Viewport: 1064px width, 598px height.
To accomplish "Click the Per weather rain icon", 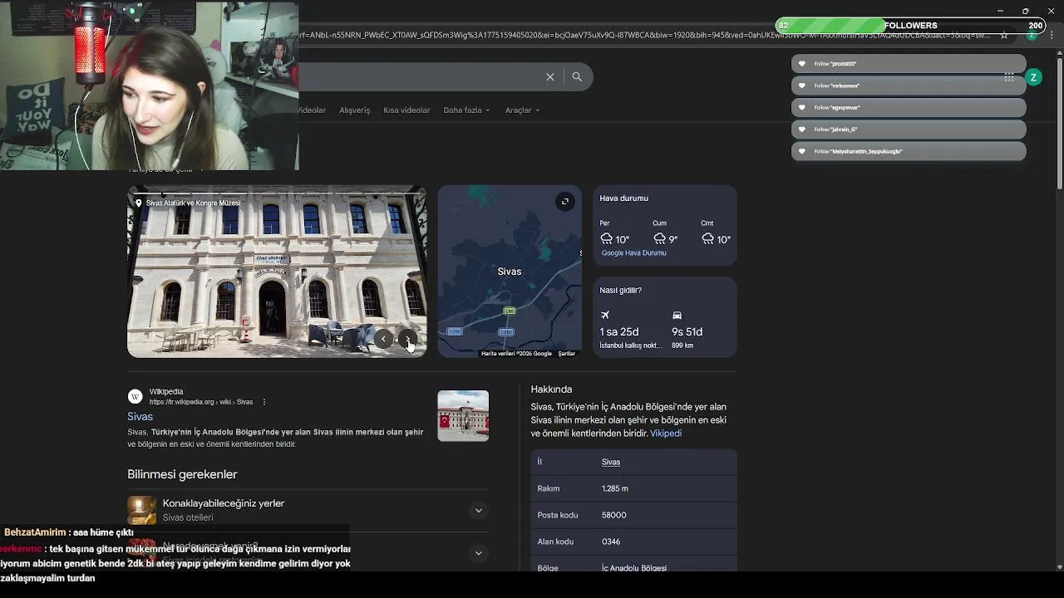I will [606, 238].
